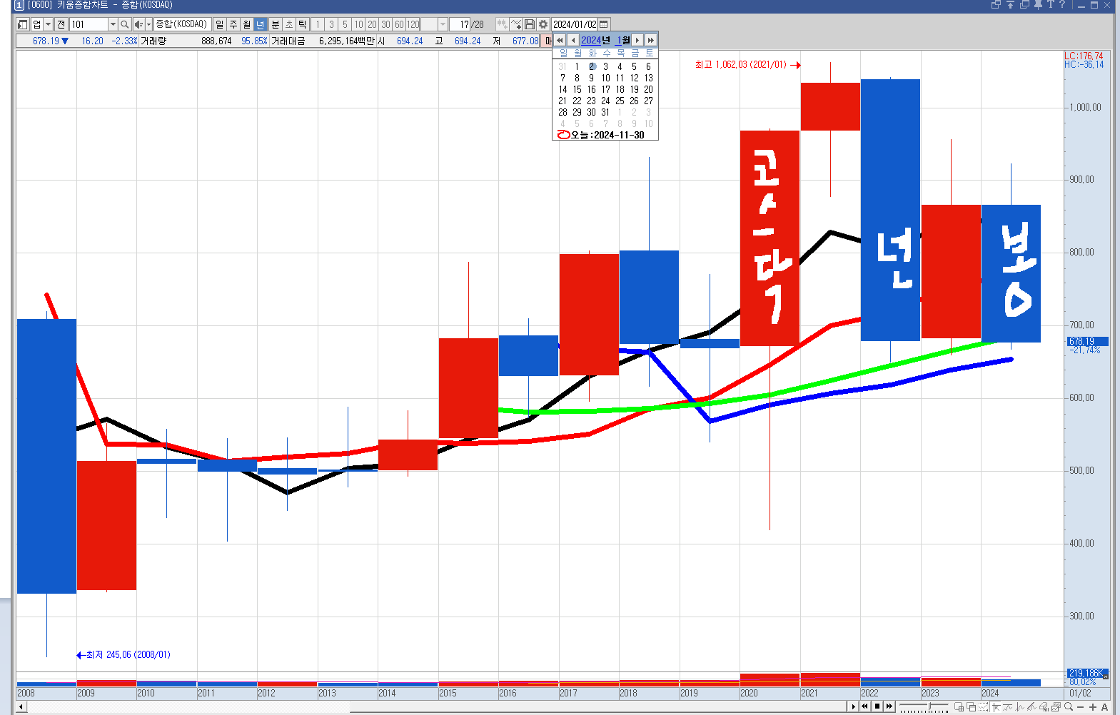Click the 60 interval button
This screenshot has height=715, width=1120.
coord(399,24)
